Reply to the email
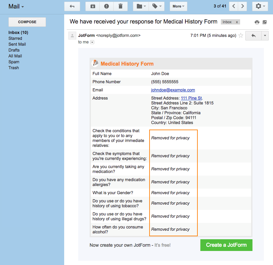Screen dimensions: 273x265 click(x=253, y=36)
